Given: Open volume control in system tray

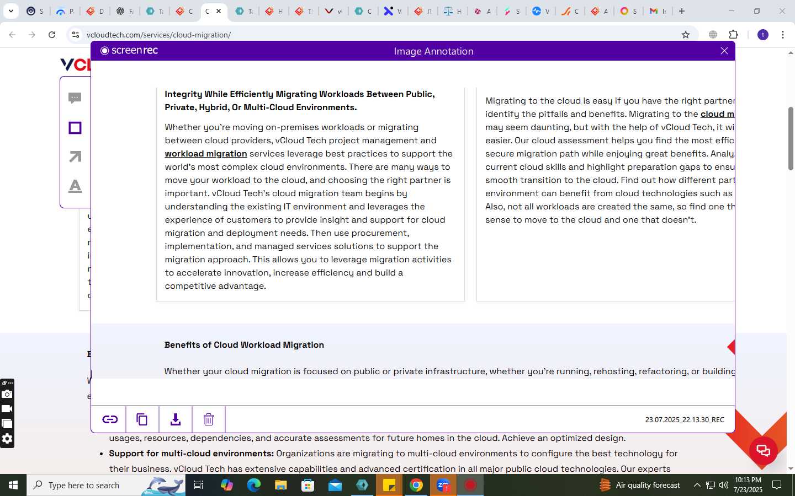Looking at the screenshot, I should (x=723, y=485).
